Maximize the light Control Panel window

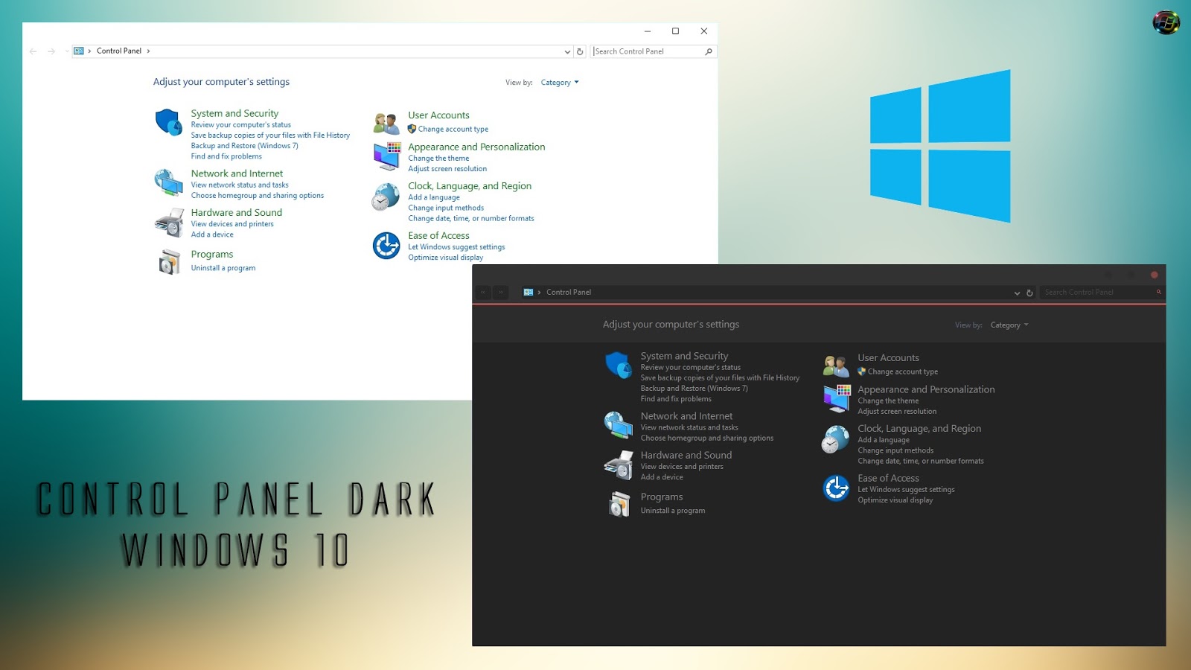click(675, 31)
